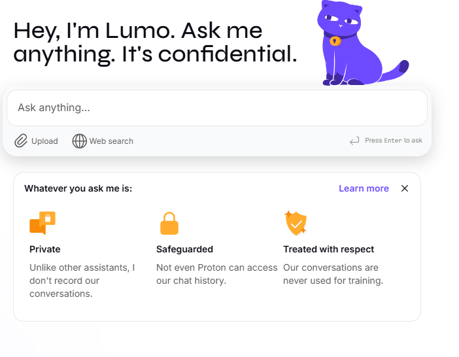Click the purple Lumo cat mascot
The image size is (459, 357).
362,43
